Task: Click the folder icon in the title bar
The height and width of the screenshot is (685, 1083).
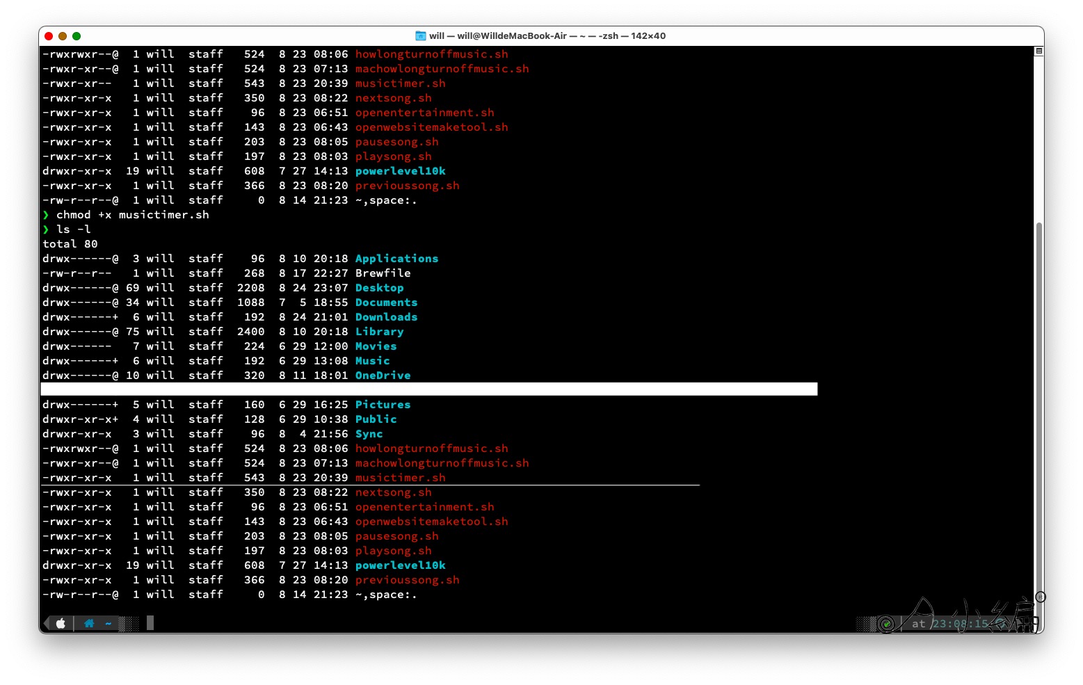Action: (x=421, y=36)
